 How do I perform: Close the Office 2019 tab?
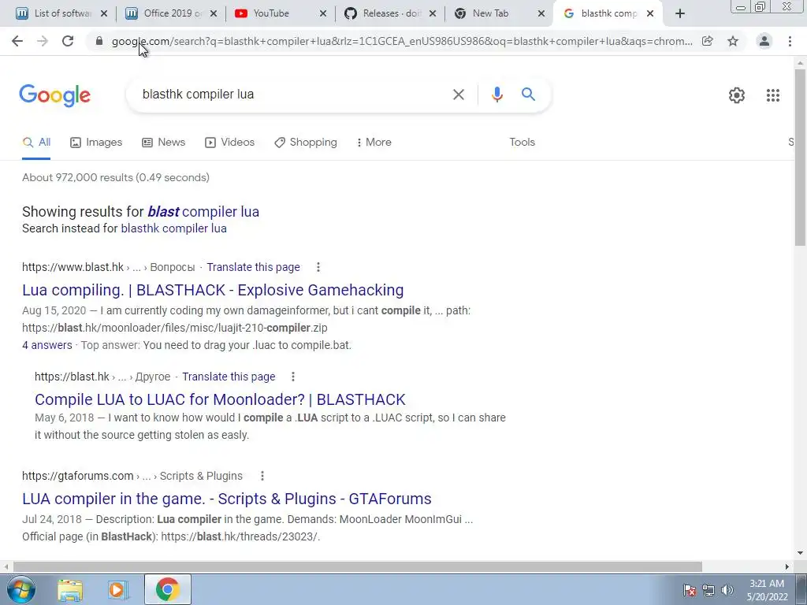pos(213,13)
